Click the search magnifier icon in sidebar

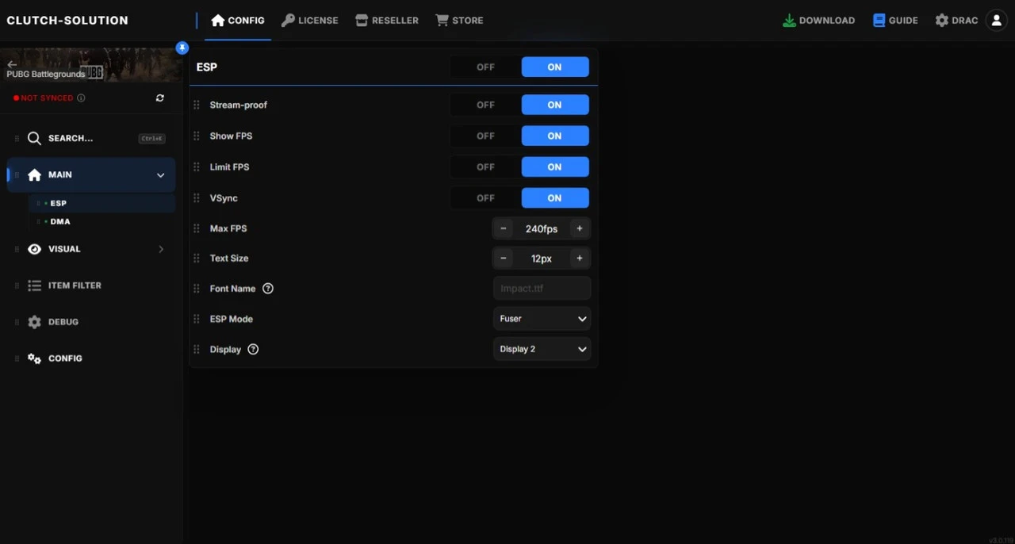34,138
